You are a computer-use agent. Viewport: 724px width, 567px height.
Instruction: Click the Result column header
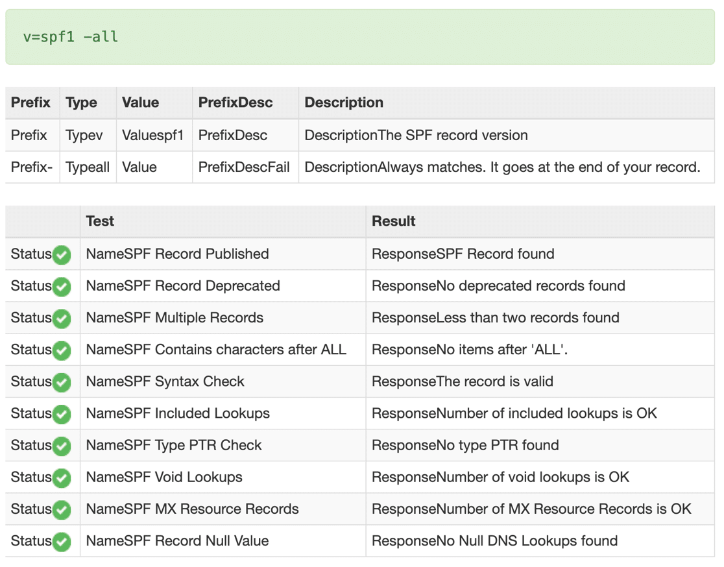pos(387,221)
